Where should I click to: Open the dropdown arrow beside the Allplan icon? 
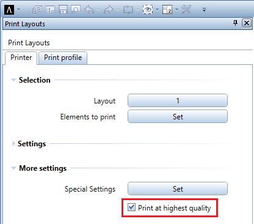click(19, 10)
